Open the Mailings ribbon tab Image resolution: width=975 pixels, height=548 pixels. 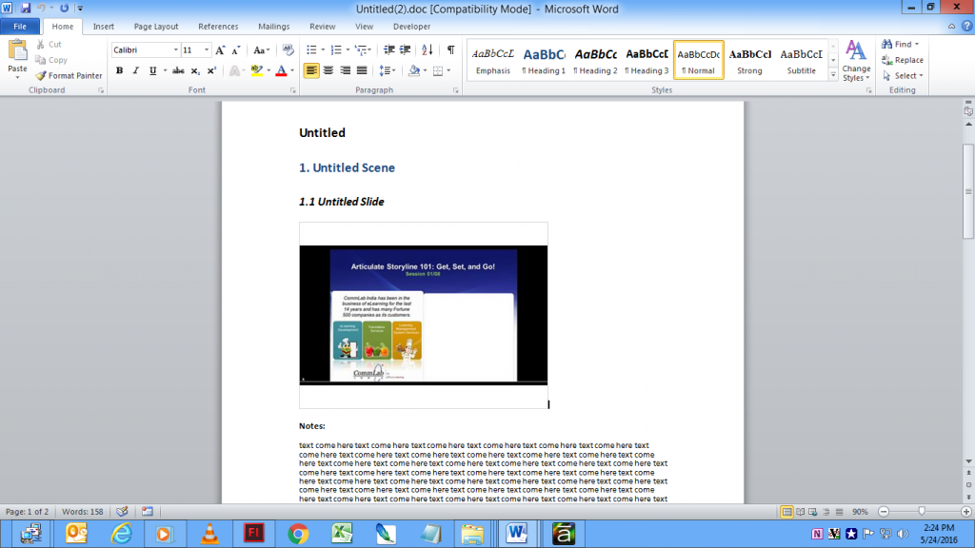pos(273,26)
